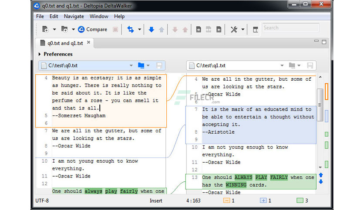The image size is (364, 210).
Task: Click the orange overview ruler marker
Action: point(327,92)
